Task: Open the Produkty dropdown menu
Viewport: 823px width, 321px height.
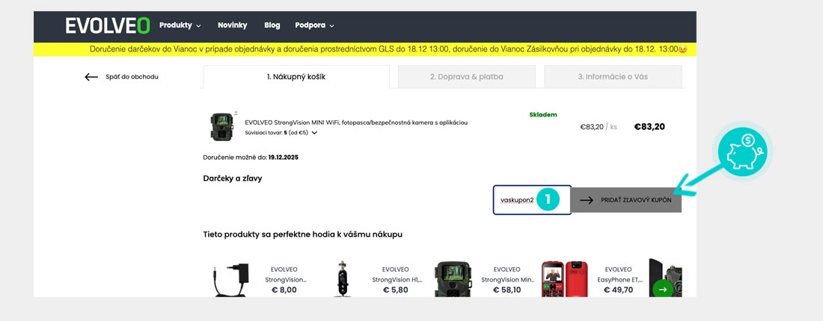Action: [x=180, y=25]
